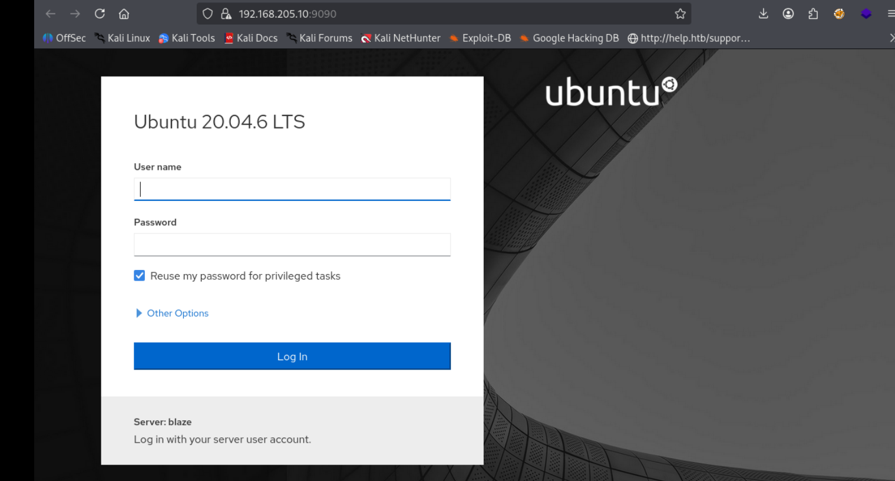Open the Firefox account icon

pos(788,14)
